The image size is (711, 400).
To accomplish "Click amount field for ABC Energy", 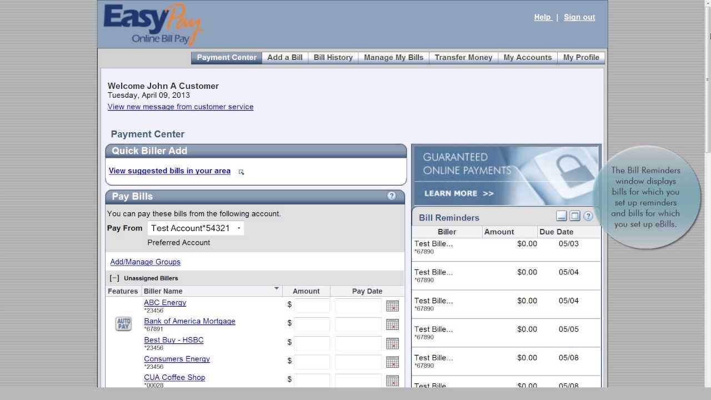I will (x=312, y=306).
